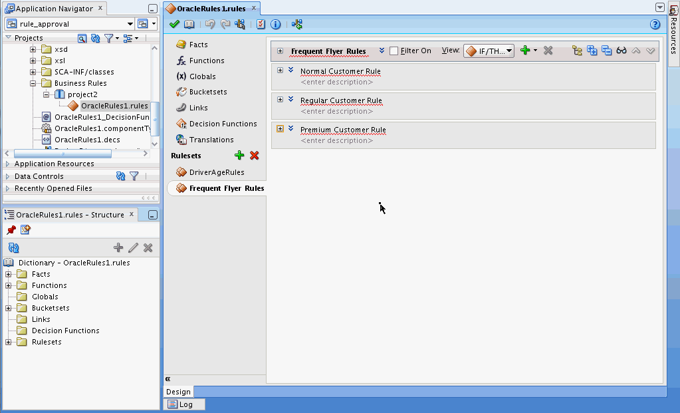The height and width of the screenshot is (413, 680).
Task: Expand the Frequent Flyer Rules header plus box
Action: tap(280, 51)
